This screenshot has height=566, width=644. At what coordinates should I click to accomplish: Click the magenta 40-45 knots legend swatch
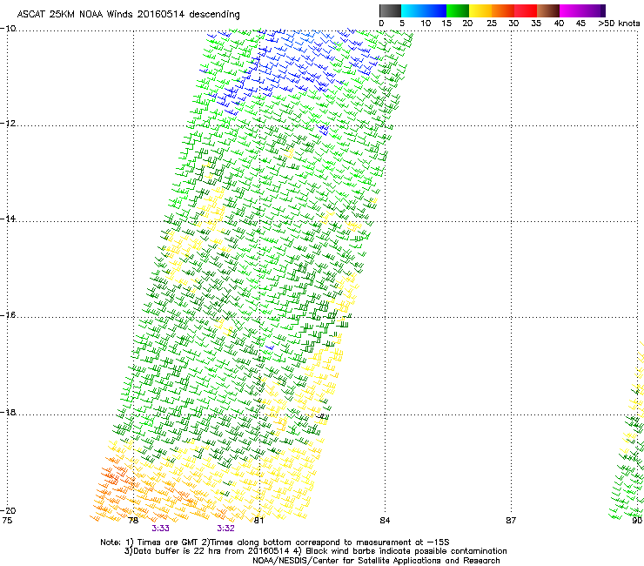point(571,10)
